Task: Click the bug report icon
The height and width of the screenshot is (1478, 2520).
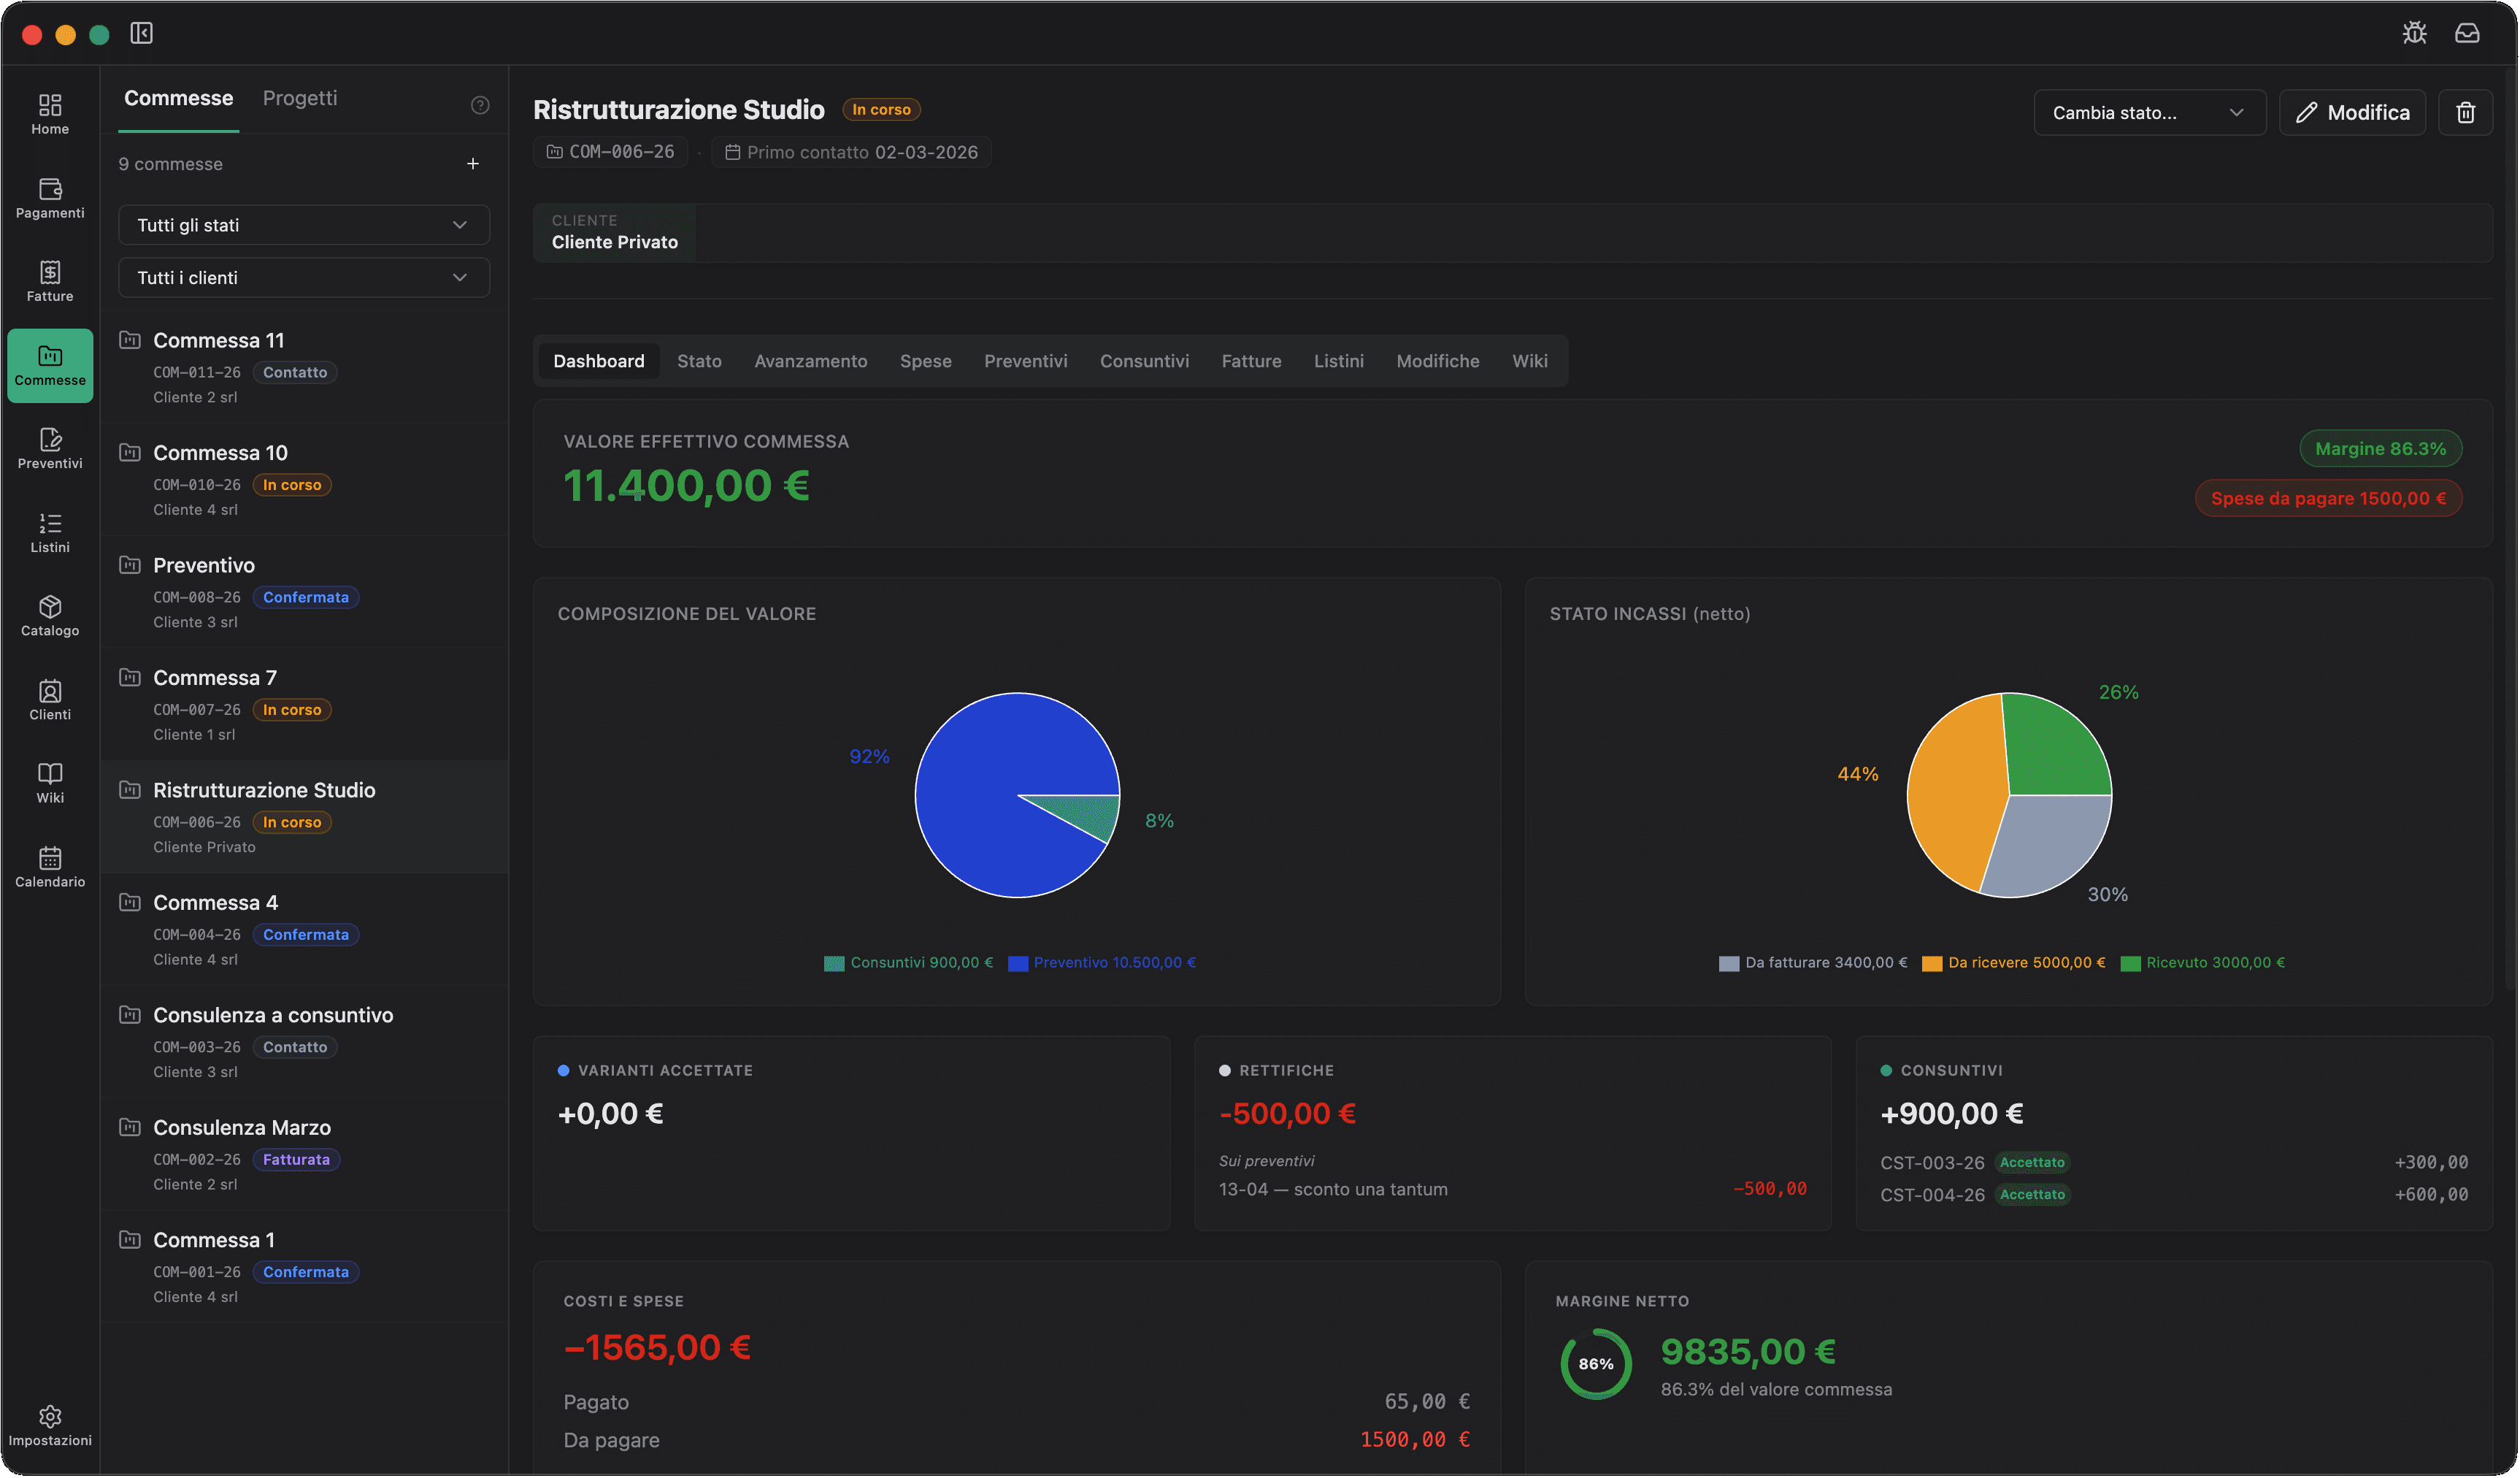Action: (x=2415, y=33)
